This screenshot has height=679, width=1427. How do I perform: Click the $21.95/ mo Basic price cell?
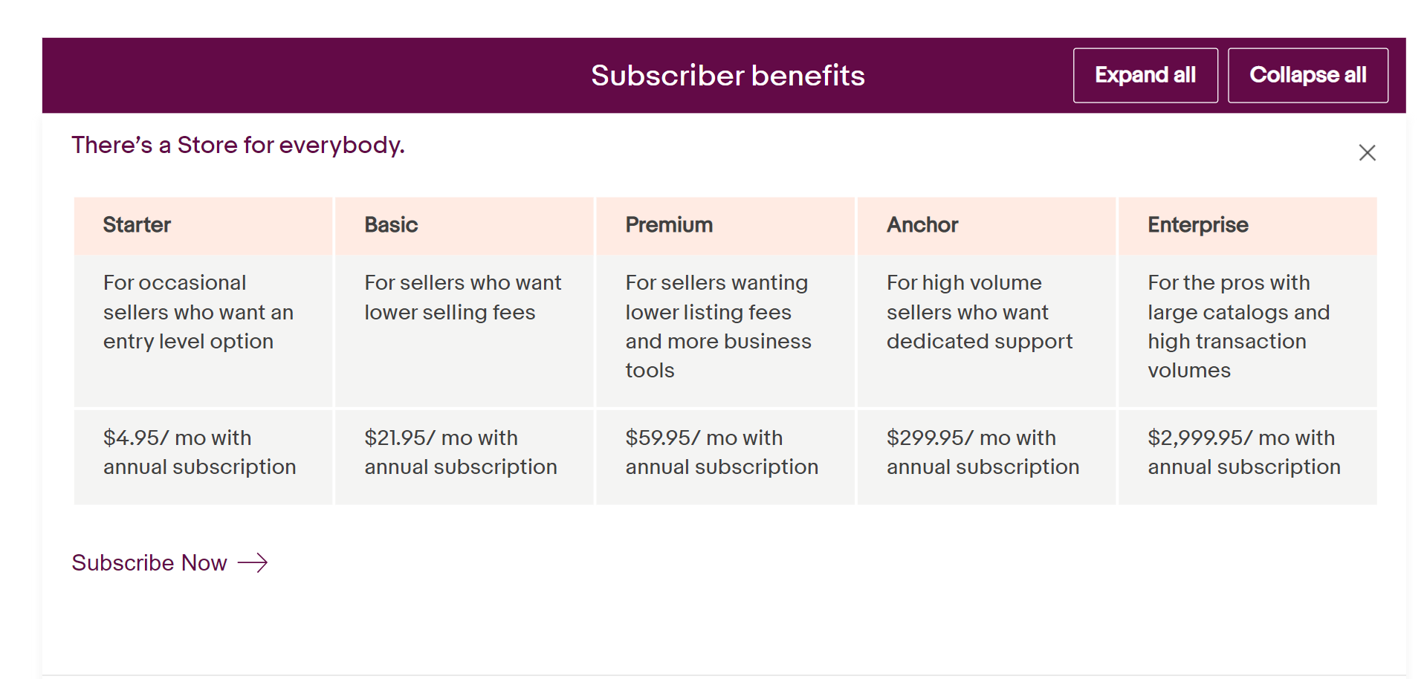[x=465, y=457]
